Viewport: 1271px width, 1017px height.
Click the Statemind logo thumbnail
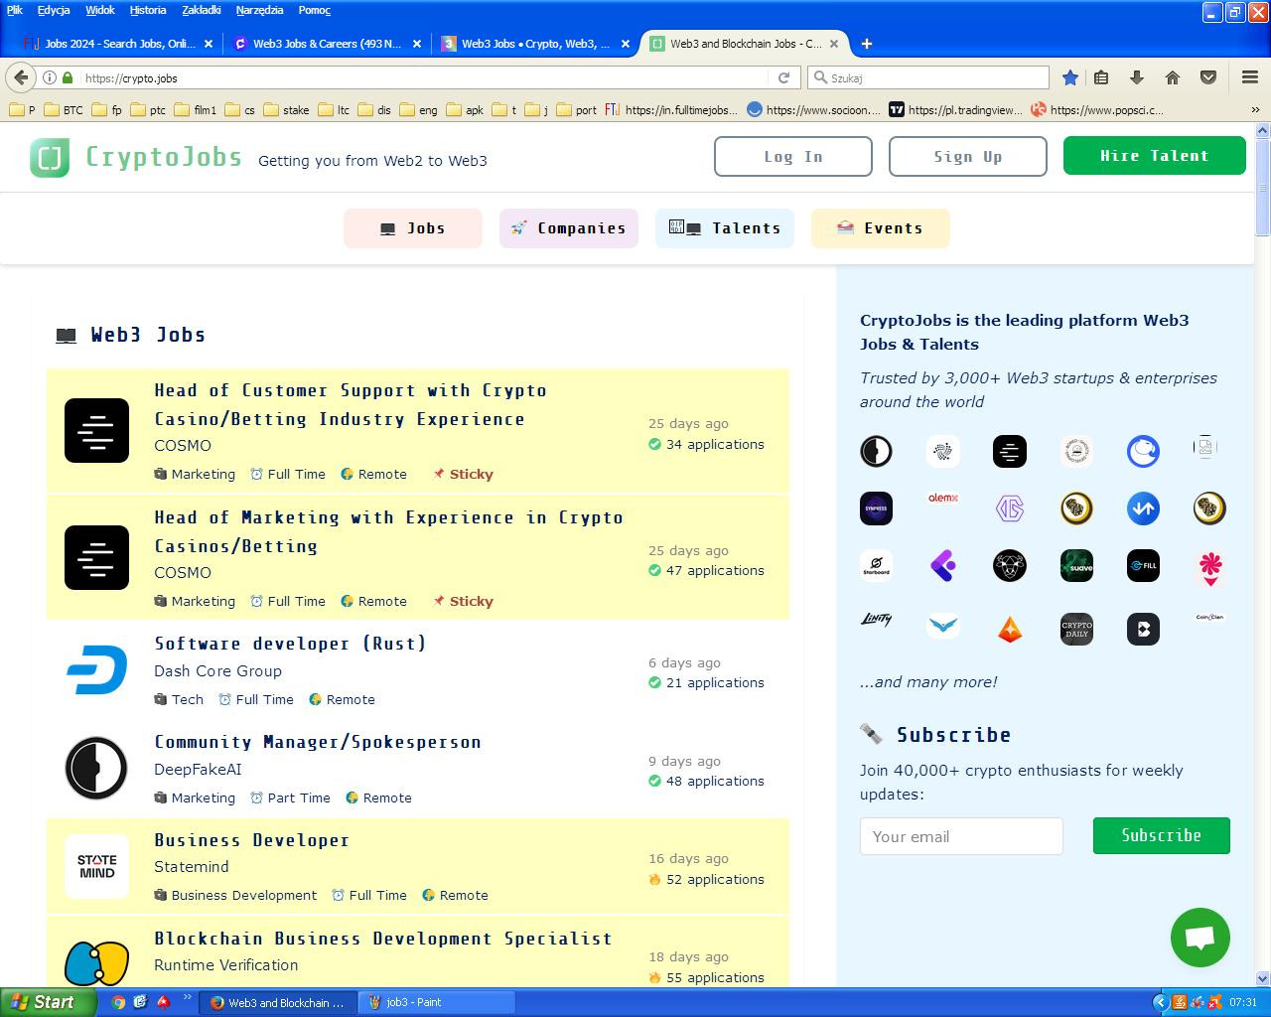(96, 866)
